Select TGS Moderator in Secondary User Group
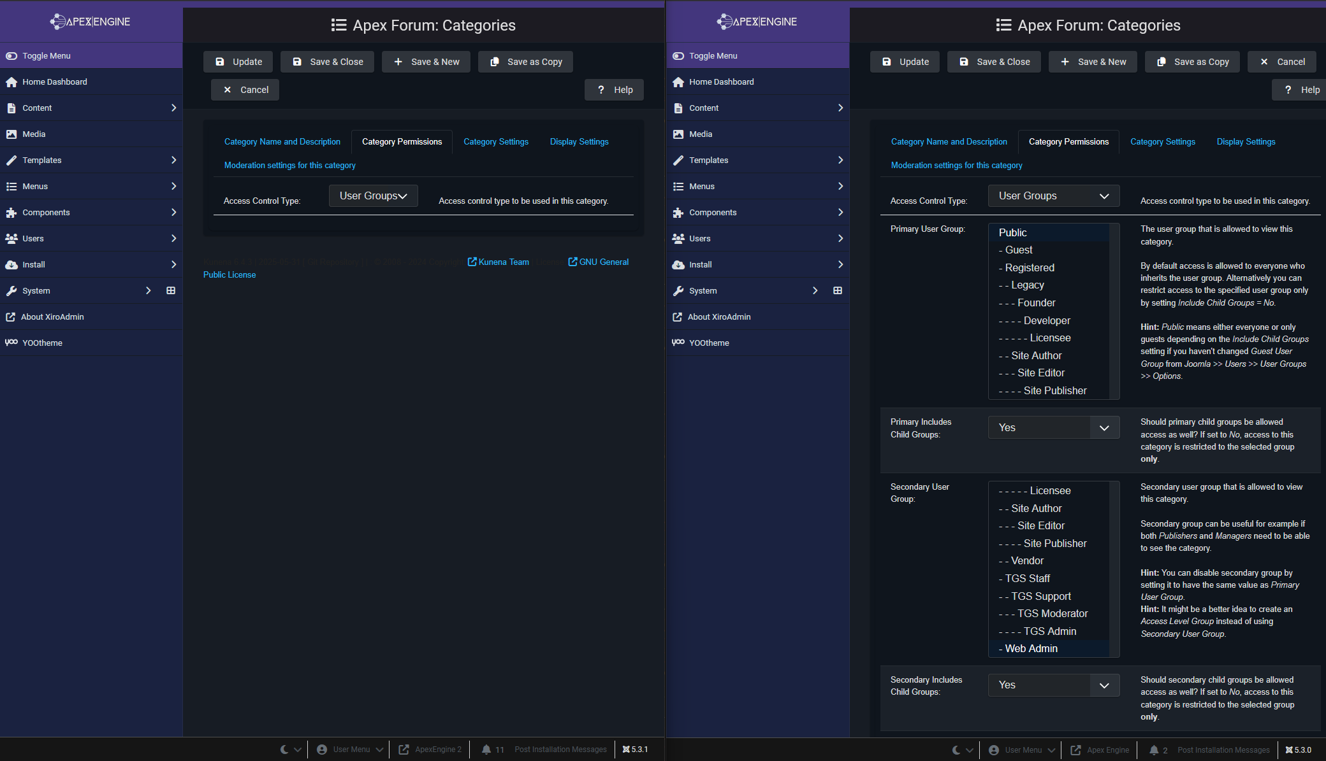The height and width of the screenshot is (761, 1326). tap(1049, 614)
